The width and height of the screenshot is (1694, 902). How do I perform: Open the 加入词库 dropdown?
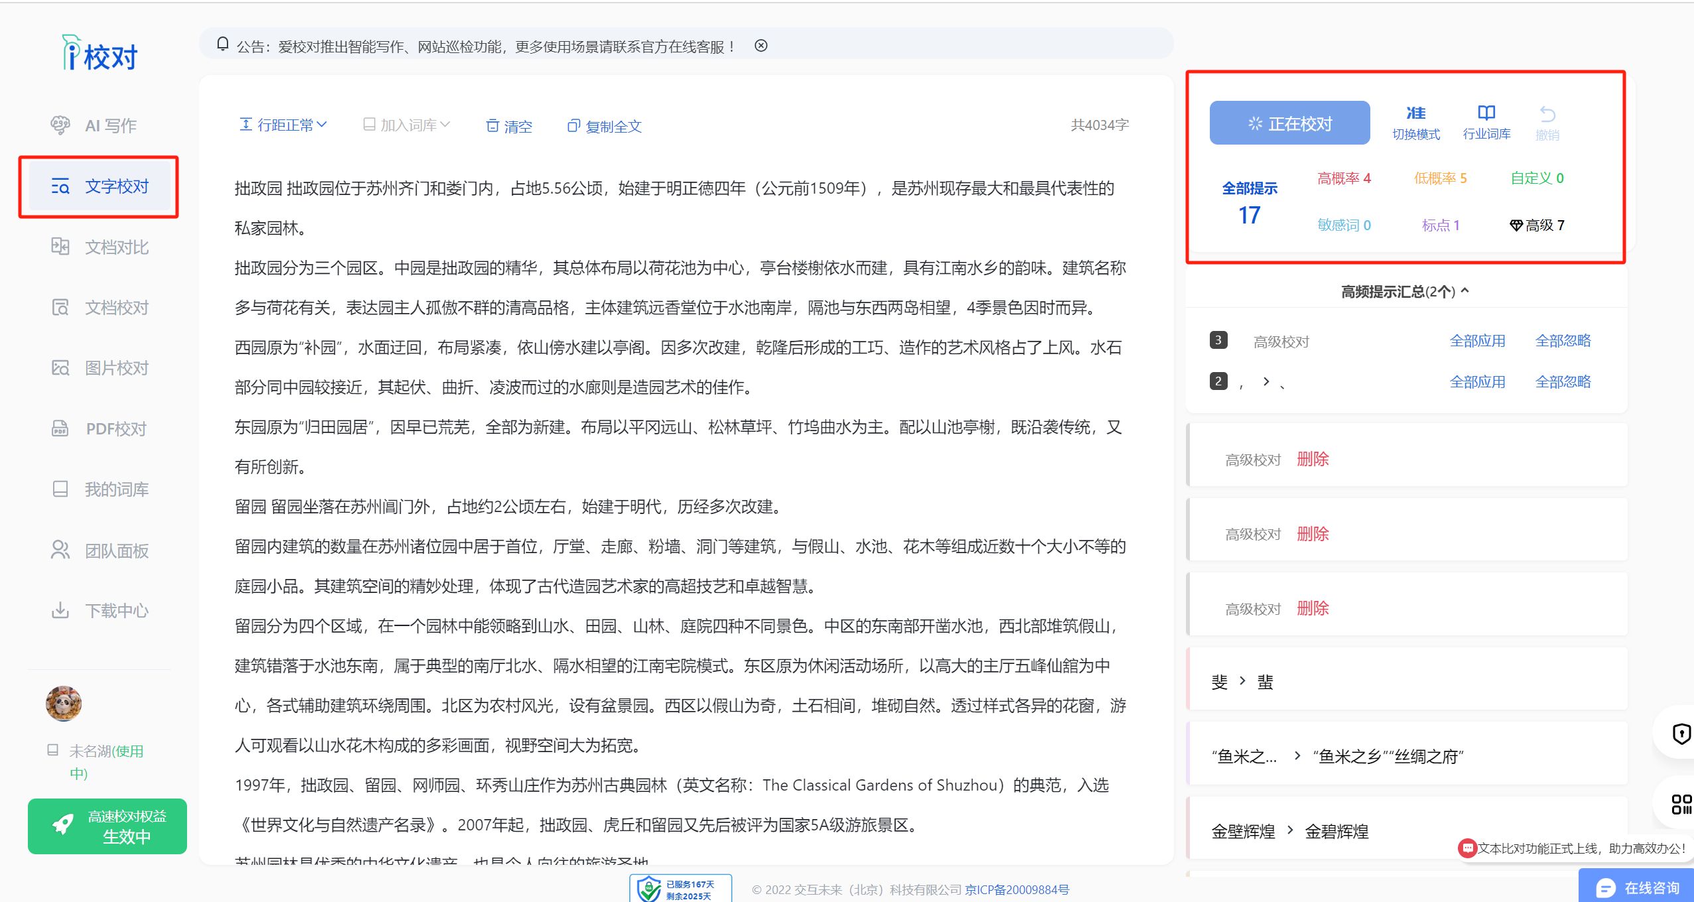coord(407,125)
